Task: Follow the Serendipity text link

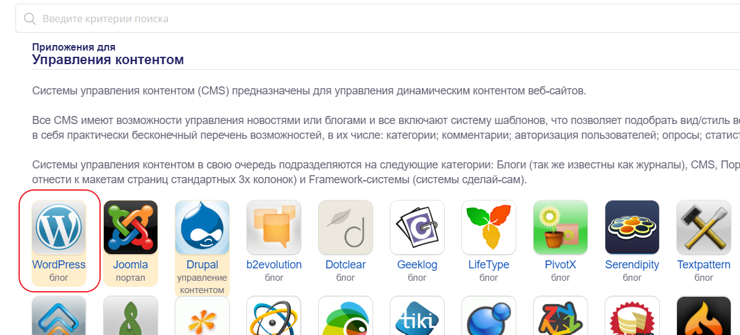Action: point(632,265)
